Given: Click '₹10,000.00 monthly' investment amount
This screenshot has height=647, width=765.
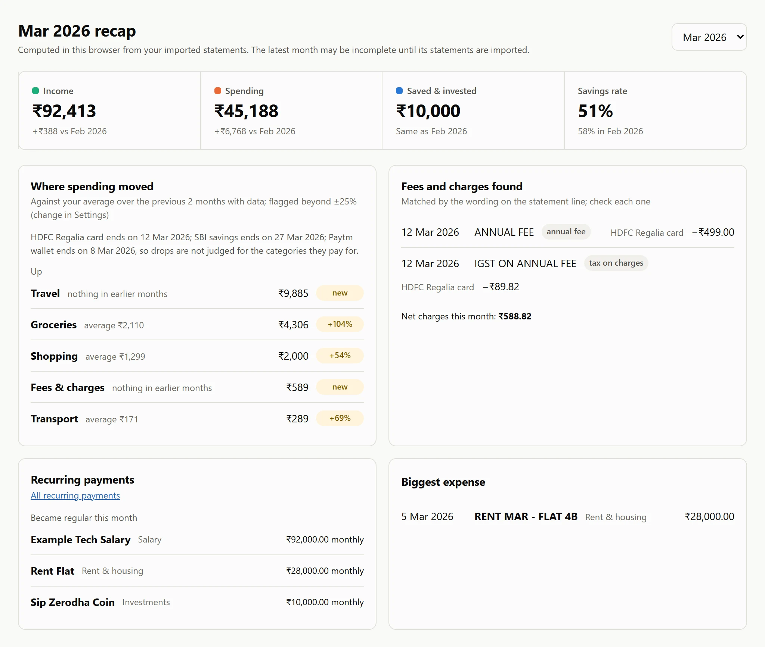Looking at the screenshot, I should click(325, 602).
